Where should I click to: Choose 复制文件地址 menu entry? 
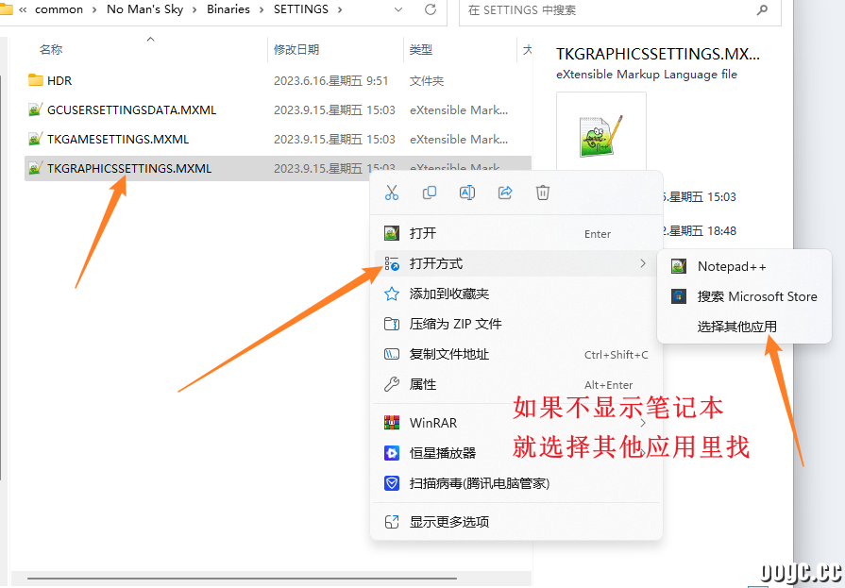click(x=516, y=354)
